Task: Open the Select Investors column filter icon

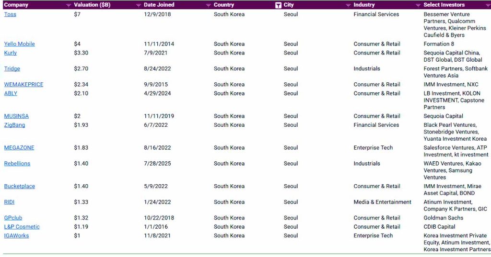Action: [488, 5]
